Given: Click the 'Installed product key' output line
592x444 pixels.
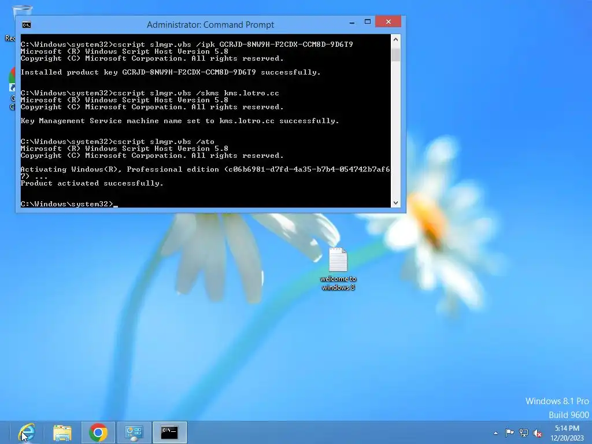Looking at the screenshot, I should coord(171,72).
